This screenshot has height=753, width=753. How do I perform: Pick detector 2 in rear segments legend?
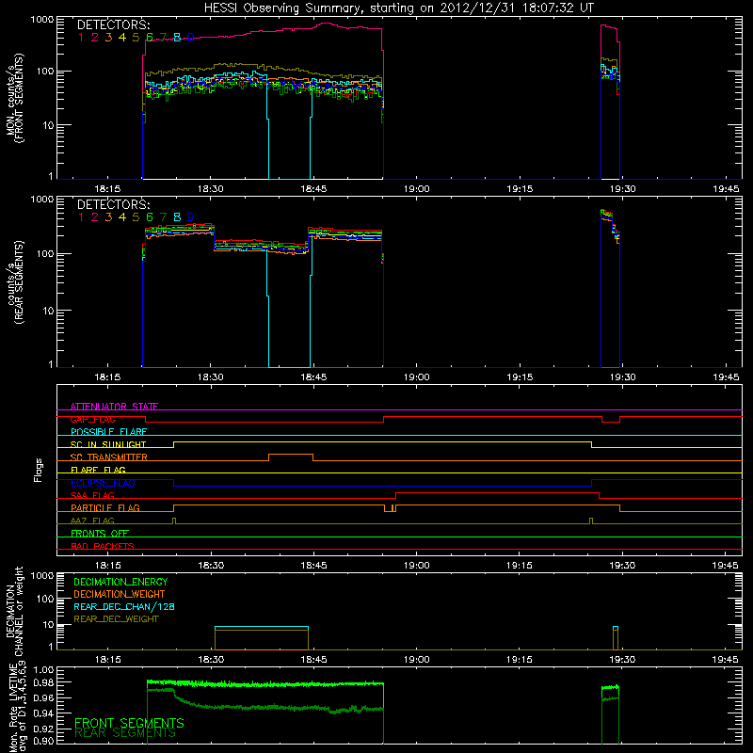(x=95, y=217)
